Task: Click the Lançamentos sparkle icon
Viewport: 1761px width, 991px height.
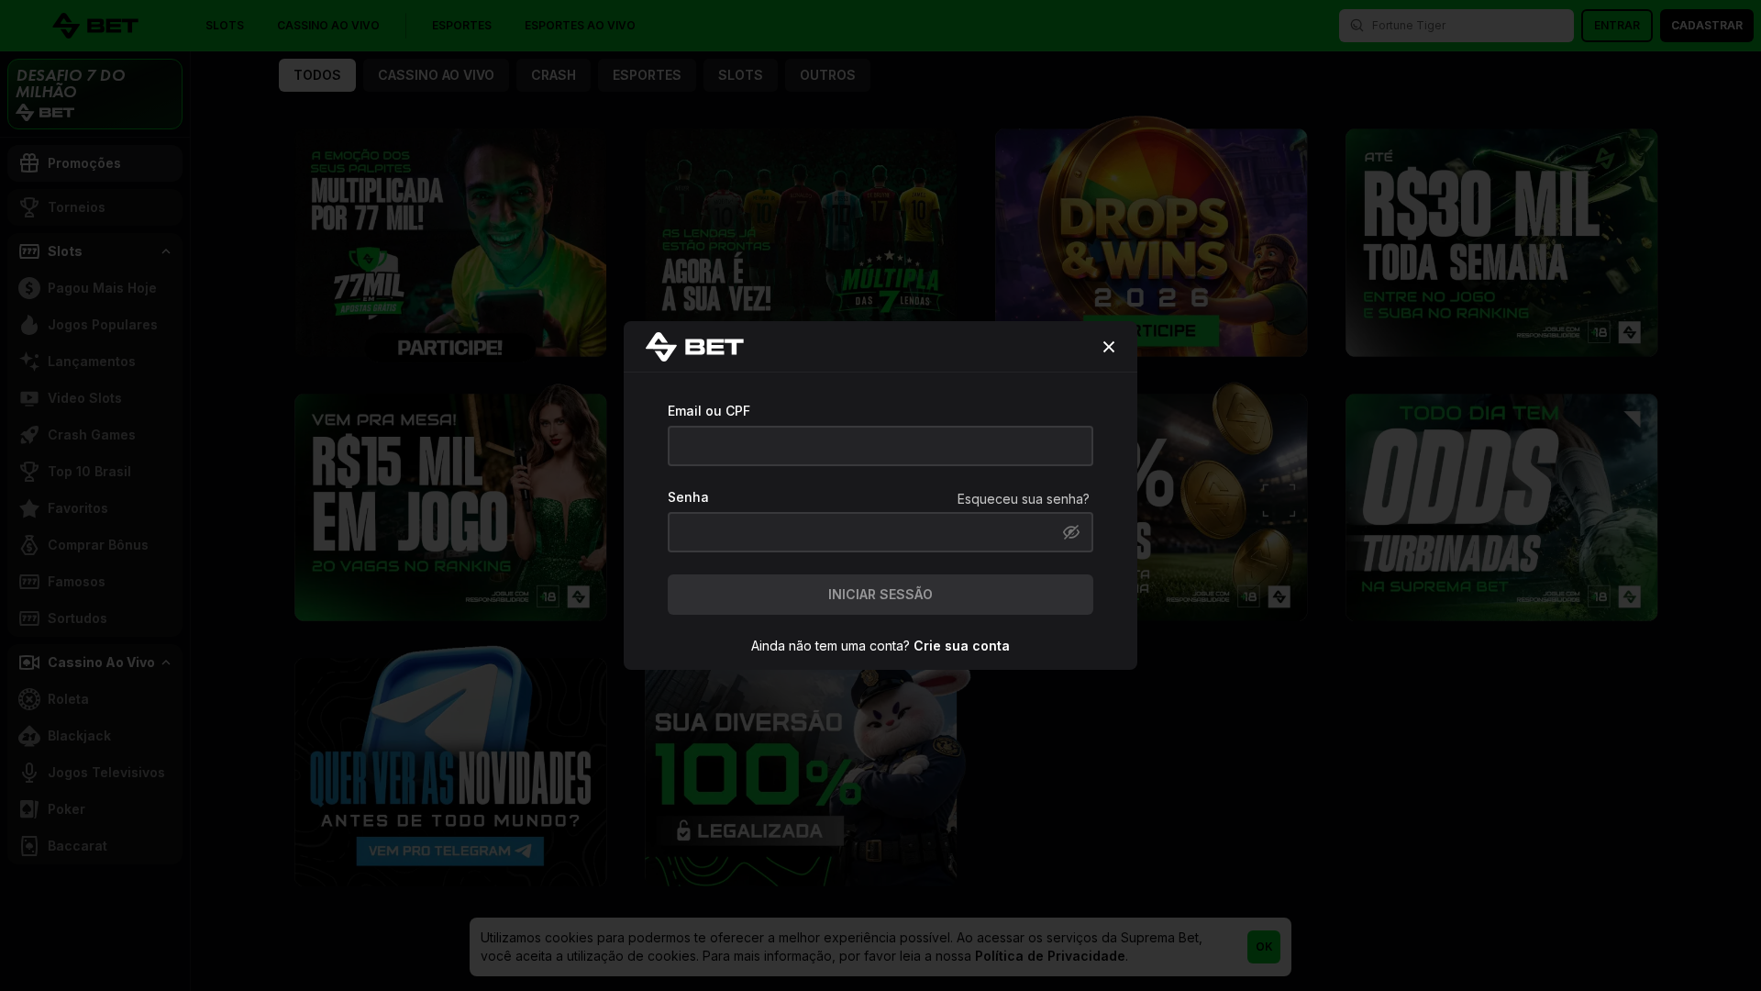Action: pyautogui.click(x=29, y=362)
